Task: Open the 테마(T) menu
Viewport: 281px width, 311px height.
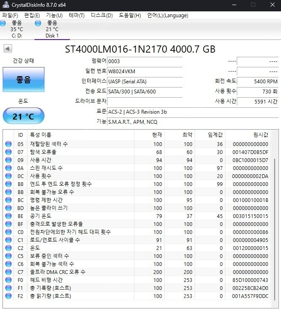Action: (76, 16)
